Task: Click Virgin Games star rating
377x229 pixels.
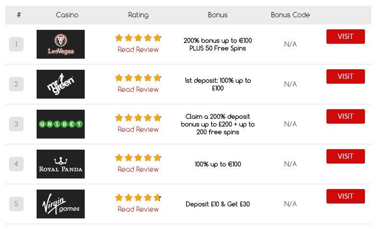Action: pyautogui.click(x=138, y=198)
